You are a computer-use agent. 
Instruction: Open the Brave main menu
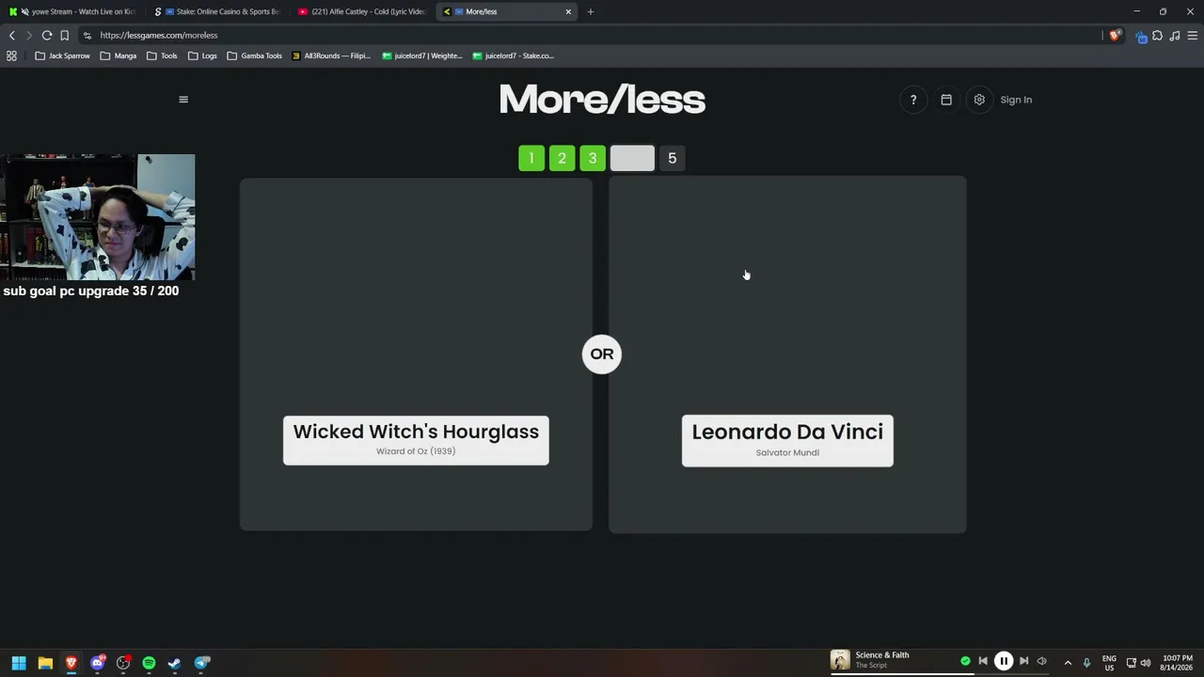(1193, 35)
